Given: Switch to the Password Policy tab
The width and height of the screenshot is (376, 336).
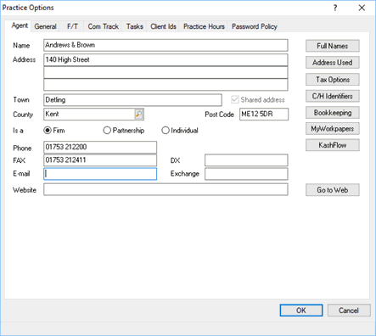Looking at the screenshot, I should tap(254, 26).
